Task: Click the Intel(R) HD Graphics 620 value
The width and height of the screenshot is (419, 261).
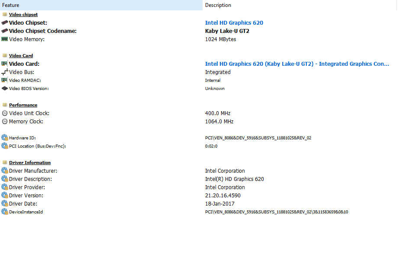Action: click(x=234, y=179)
